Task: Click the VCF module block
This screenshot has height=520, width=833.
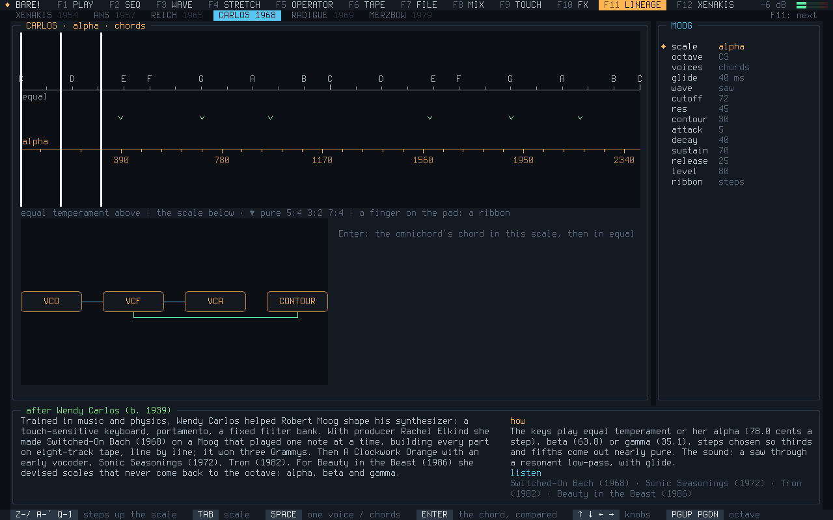Action: [x=133, y=302]
